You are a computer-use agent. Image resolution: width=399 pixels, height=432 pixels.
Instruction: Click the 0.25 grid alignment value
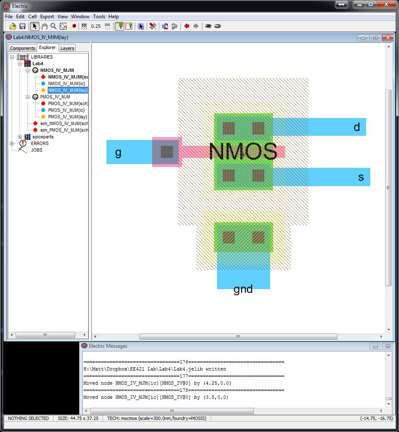(96, 26)
